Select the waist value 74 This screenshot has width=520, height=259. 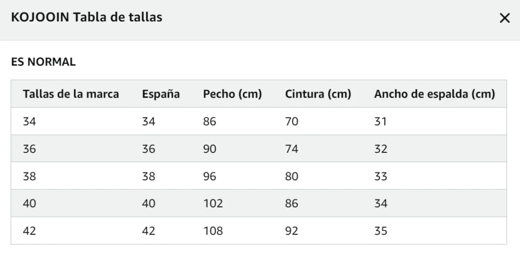point(291,149)
